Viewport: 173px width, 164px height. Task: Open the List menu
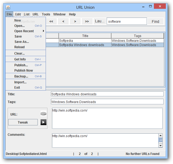tap(27, 14)
